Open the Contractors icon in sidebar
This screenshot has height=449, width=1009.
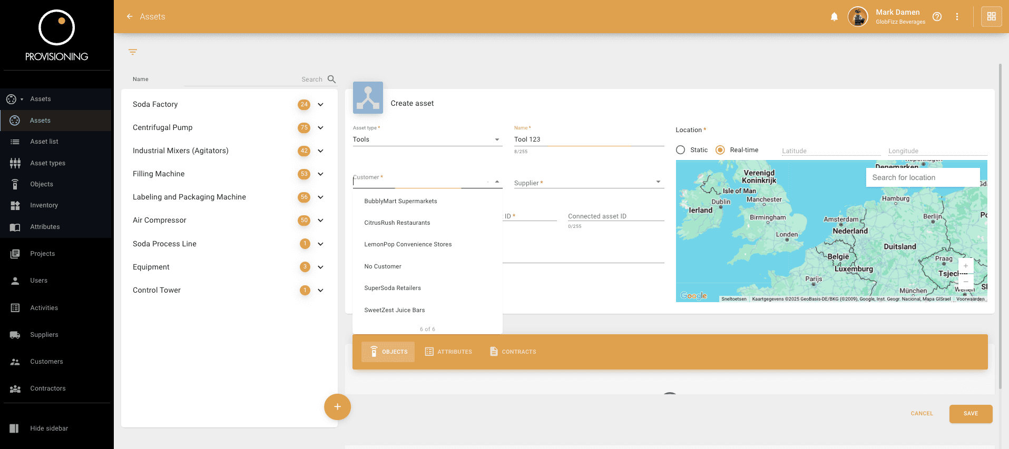[15, 388]
